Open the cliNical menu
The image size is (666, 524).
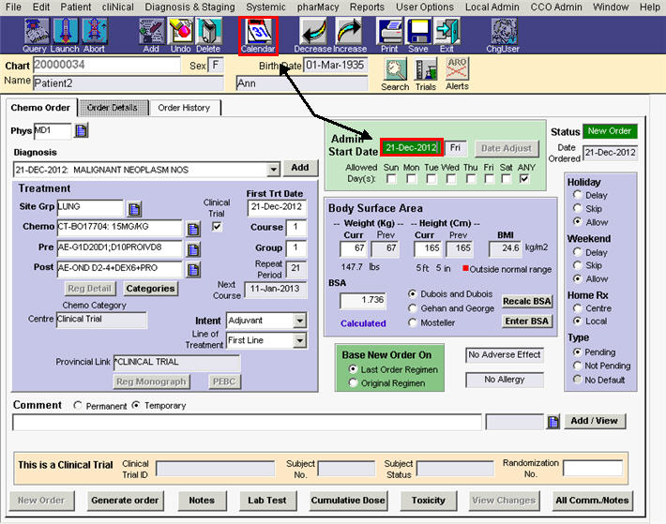pos(117,7)
